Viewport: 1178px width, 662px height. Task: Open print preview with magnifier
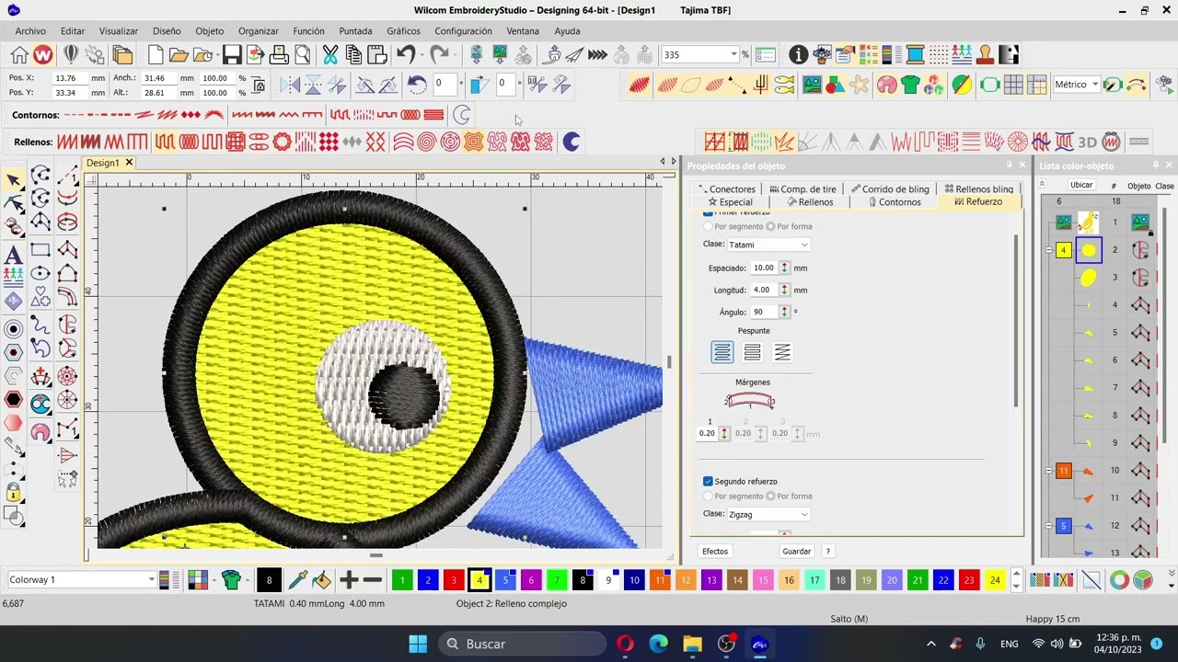pos(302,55)
